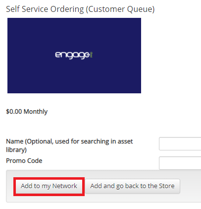Select the Self Service Ordering heading text
Image resolution: width=201 pixels, height=209 pixels.
pyautogui.click(x=80, y=9)
